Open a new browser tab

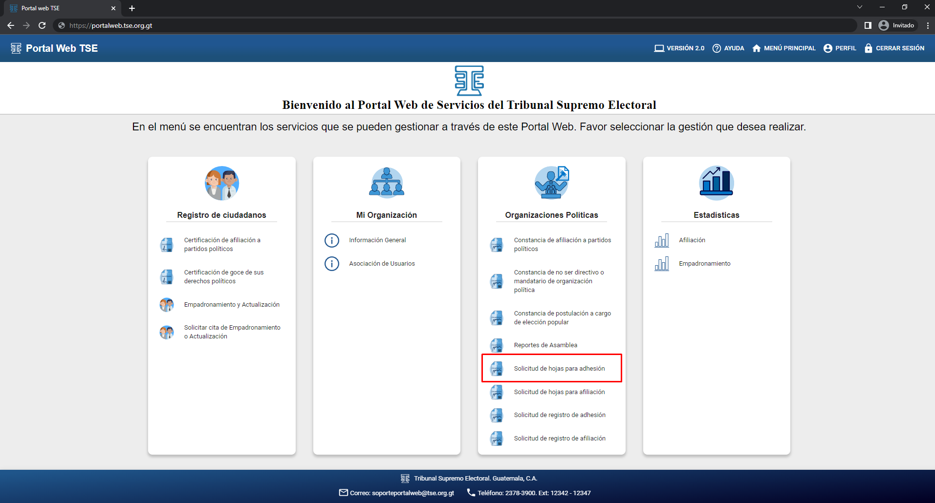[132, 8]
